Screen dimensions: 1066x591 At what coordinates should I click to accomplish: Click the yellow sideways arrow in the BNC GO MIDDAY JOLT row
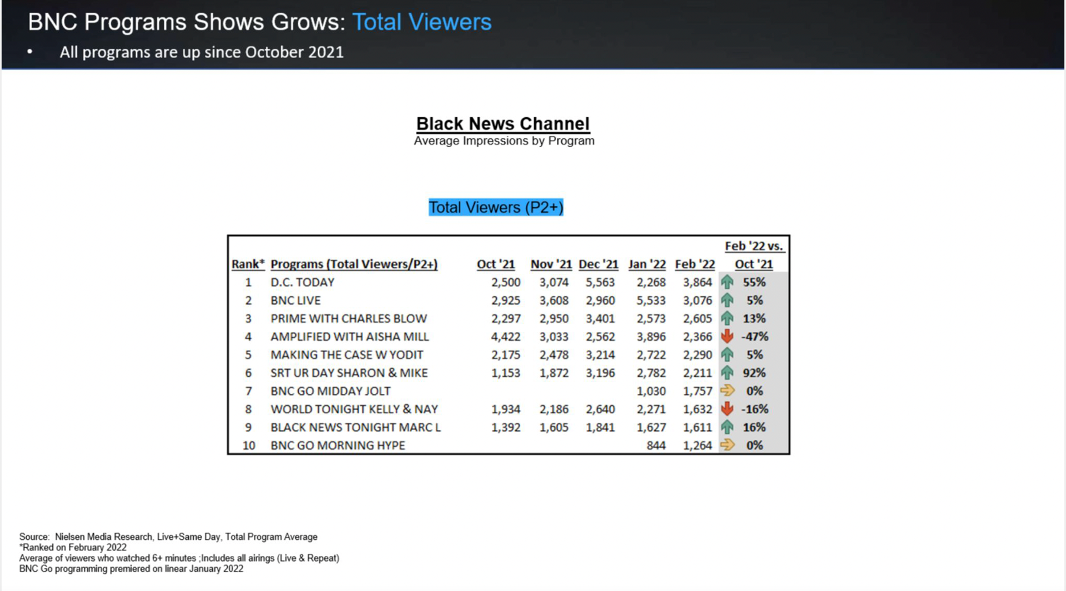click(727, 391)
